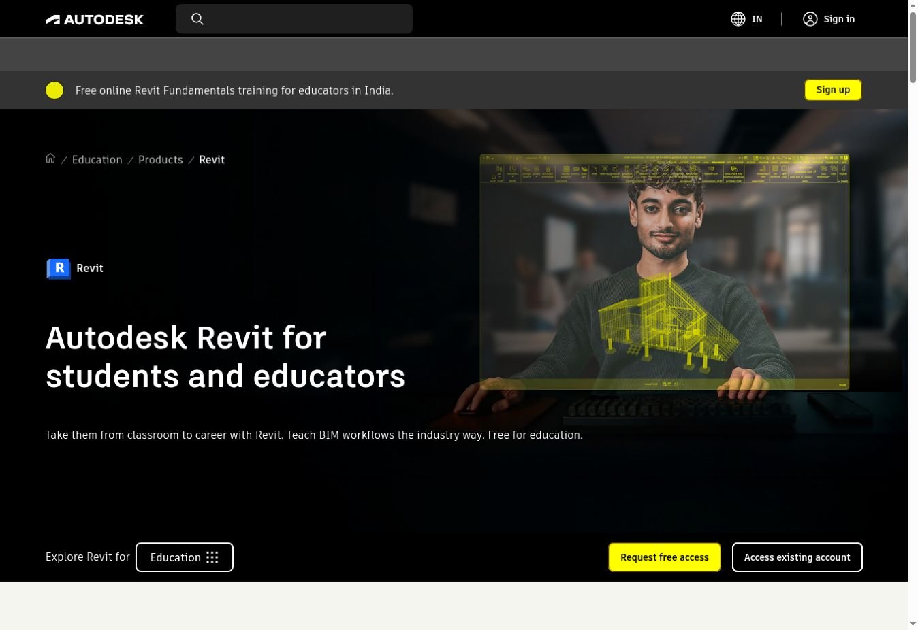
Task: Click the yellow circle banner icon
Action: 54,90
